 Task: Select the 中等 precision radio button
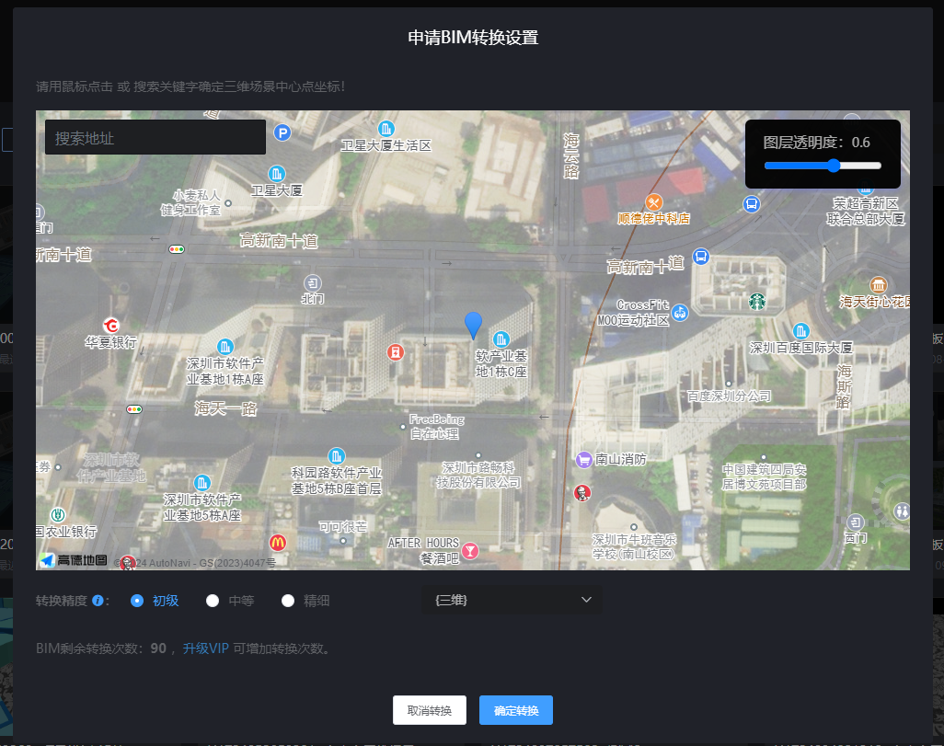(x=213, y=601)
